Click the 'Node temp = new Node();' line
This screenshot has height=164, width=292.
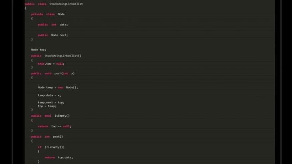[x=58, y=87]
